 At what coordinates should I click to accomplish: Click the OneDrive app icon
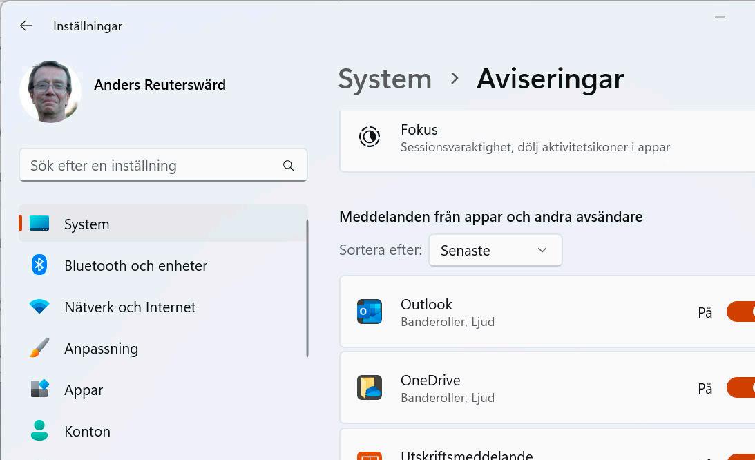[370, 387]
